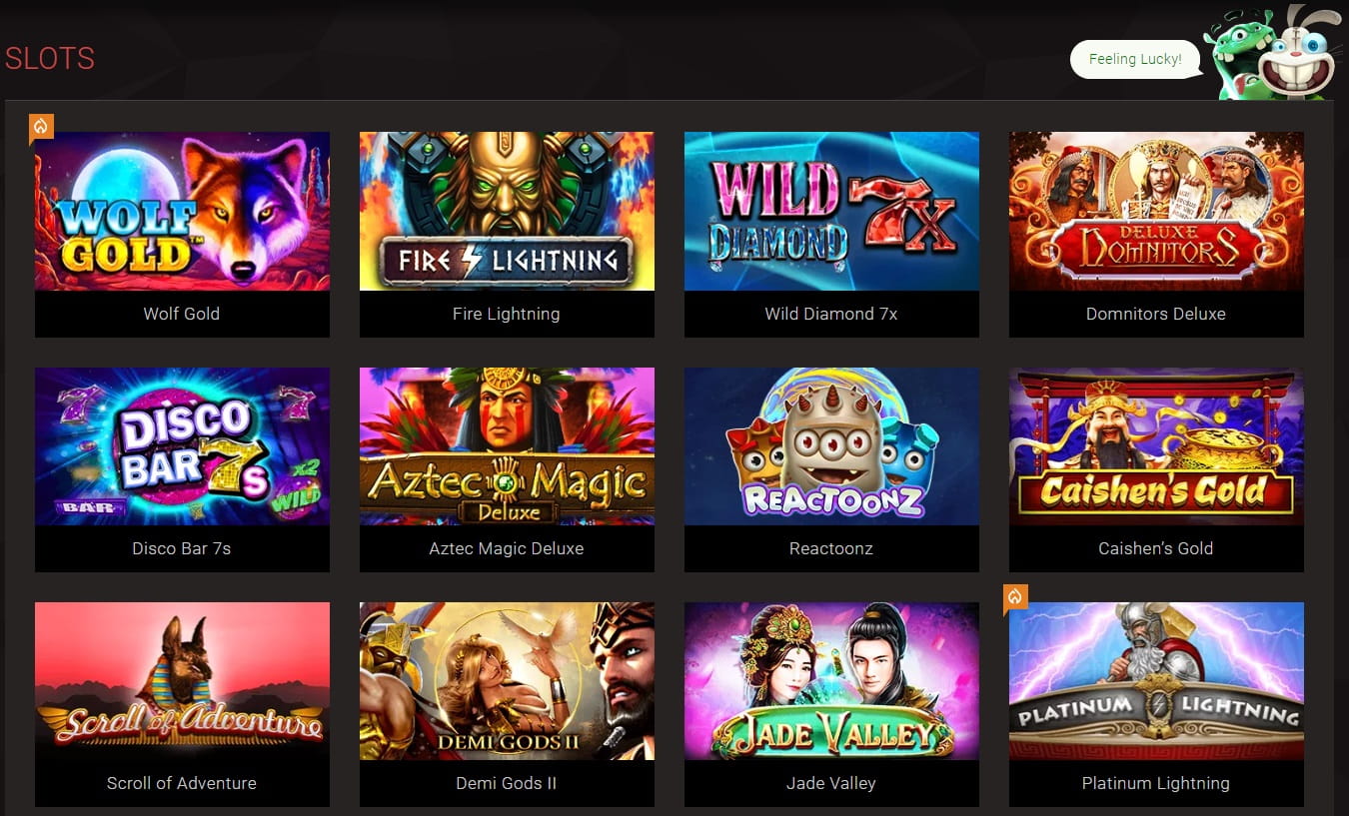Click the Reactoonz title label
Viewport: 1349px width, 816px height.
coord(831,548)
